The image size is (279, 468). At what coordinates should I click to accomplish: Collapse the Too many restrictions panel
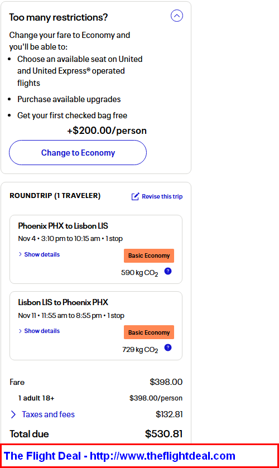click(176, 16)
